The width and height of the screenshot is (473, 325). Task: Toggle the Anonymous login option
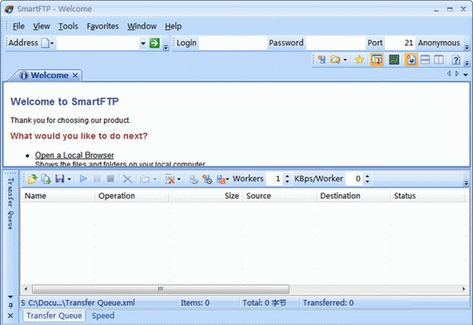(x=439, y=42)
